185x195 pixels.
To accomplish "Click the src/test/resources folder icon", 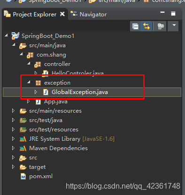I will pos(23,130).
